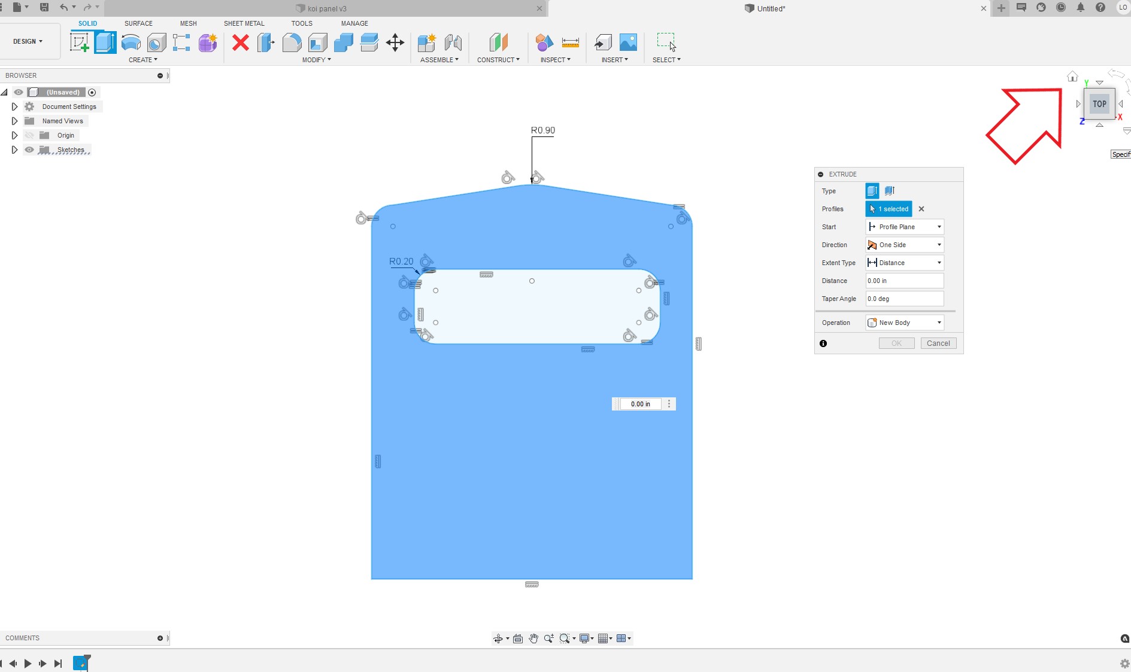
Task: Select the Offset Plane construct icon
Action: pyautogui.click(x=498, y=42)
